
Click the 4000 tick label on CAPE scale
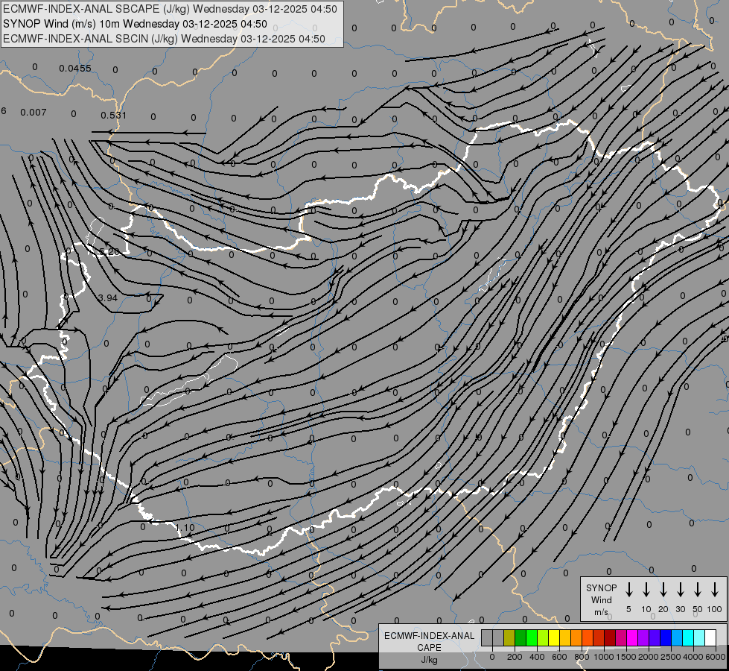tap(693, 657)
